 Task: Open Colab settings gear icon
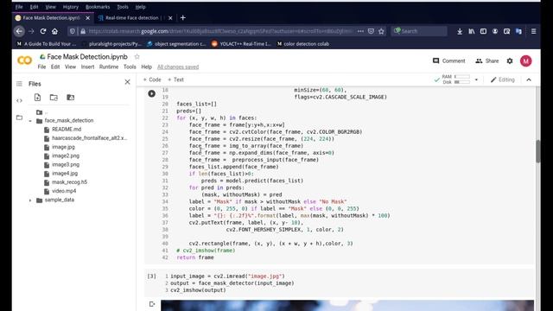click(510, 61)
